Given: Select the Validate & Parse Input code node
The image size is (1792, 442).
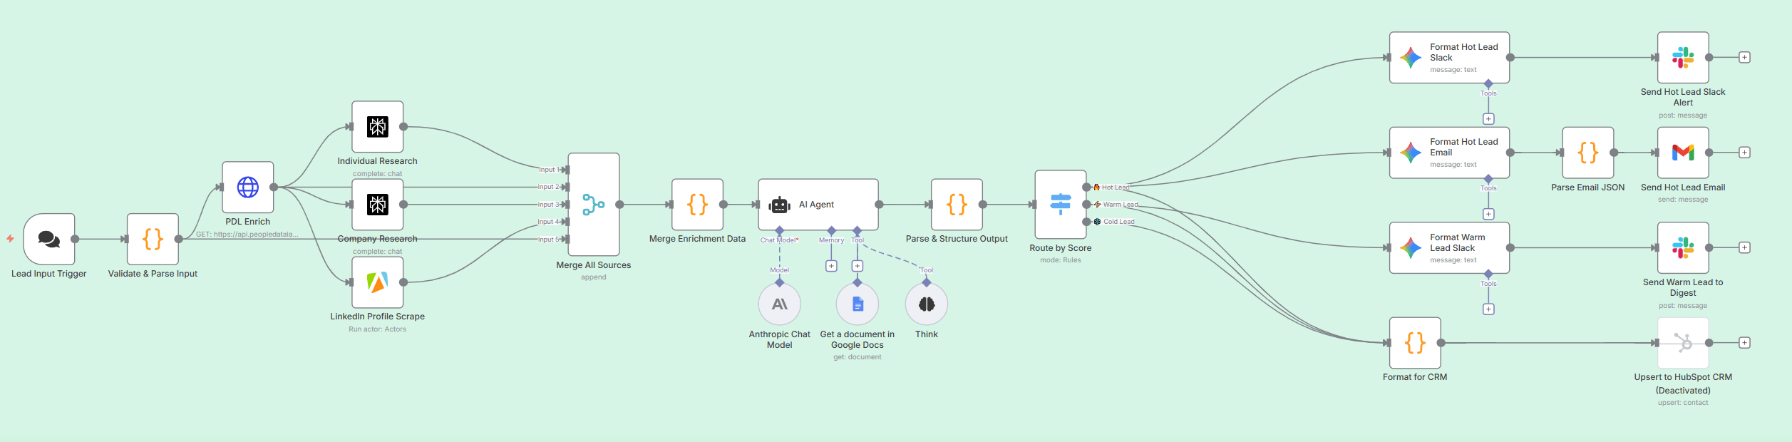Looking at the screenshot, I should pos(153,239).
